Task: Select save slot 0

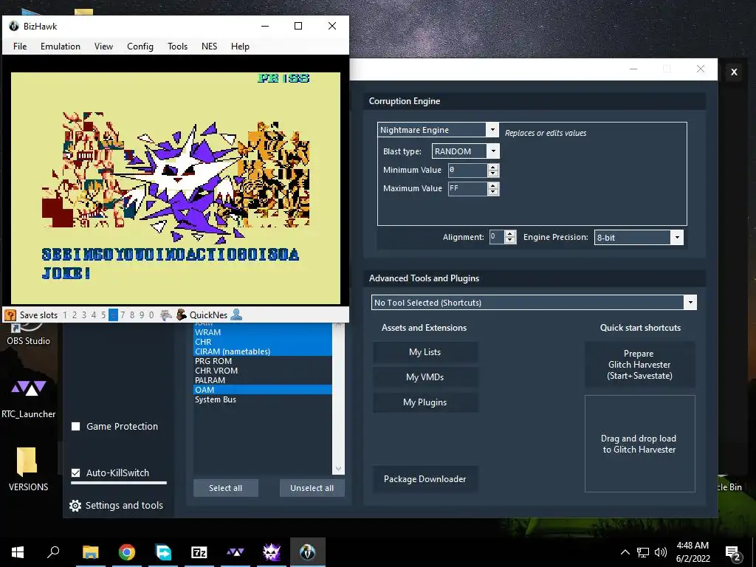Action: (151, 315)
